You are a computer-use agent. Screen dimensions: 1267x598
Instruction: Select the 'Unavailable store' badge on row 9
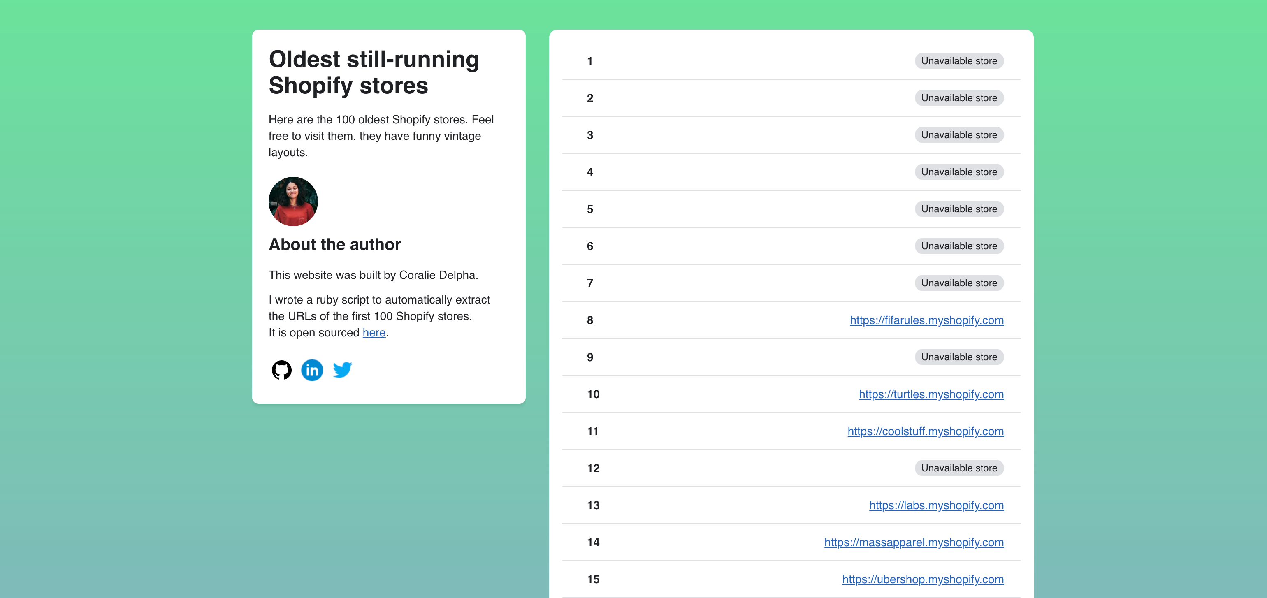tap(958, 357)
